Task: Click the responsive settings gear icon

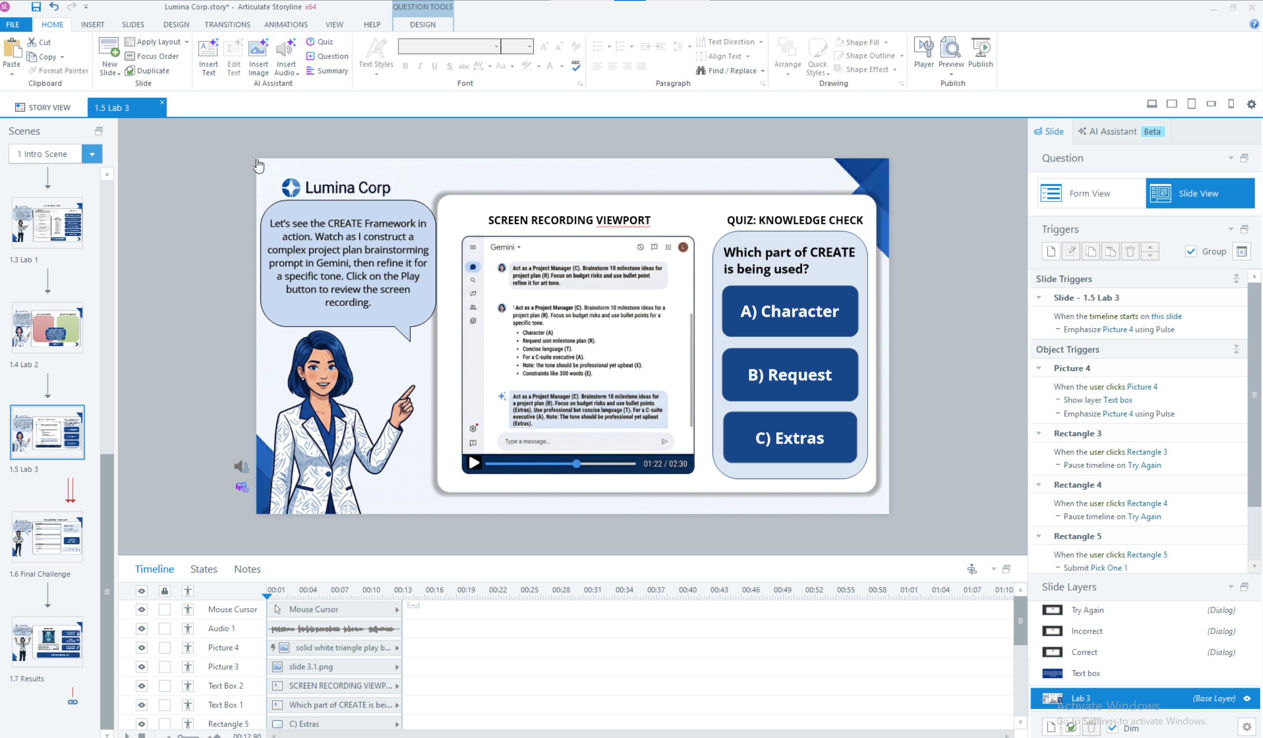Action: (1251, 104)
